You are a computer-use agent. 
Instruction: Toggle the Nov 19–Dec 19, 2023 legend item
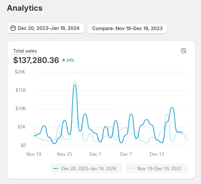pos(157,168)
